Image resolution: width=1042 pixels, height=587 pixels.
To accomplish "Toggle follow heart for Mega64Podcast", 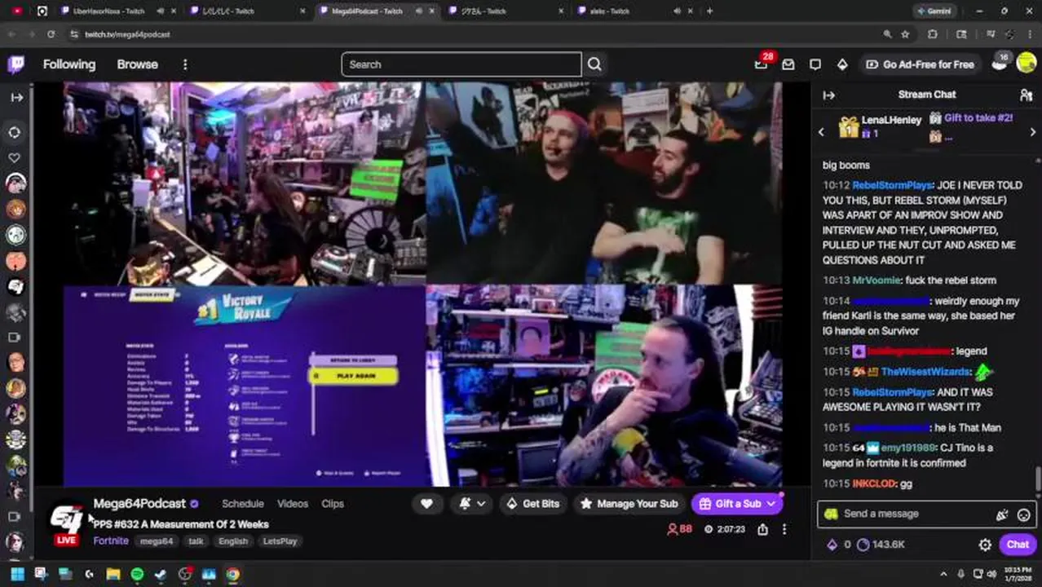I will [x=426, y=504].
